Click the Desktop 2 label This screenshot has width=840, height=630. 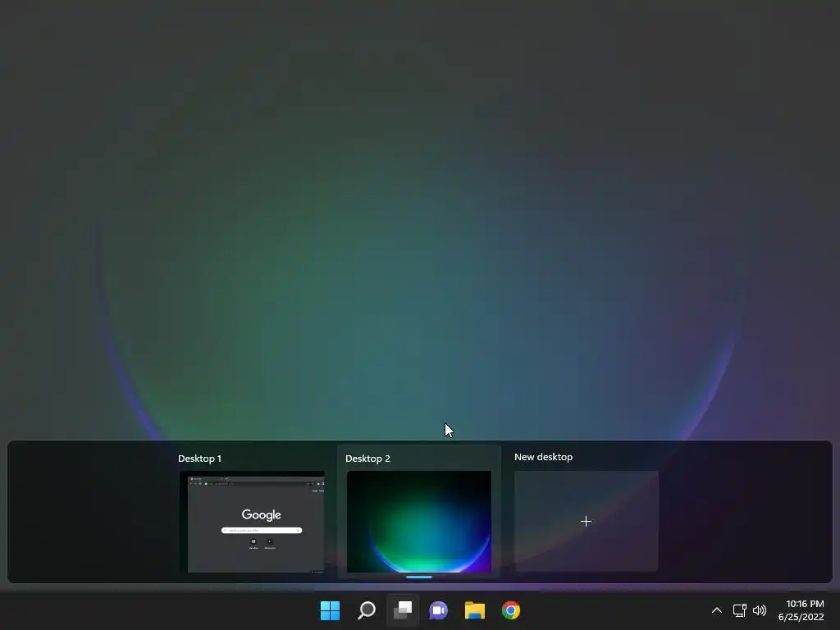point(368,459)
